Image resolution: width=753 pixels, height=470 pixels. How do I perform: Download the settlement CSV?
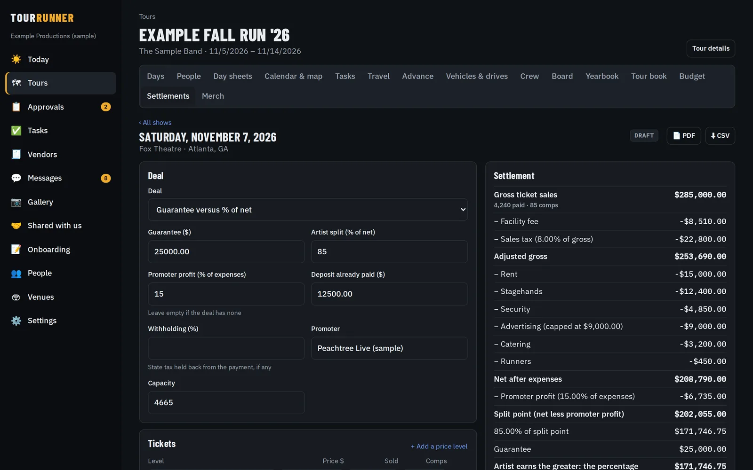tap(720, 136)
